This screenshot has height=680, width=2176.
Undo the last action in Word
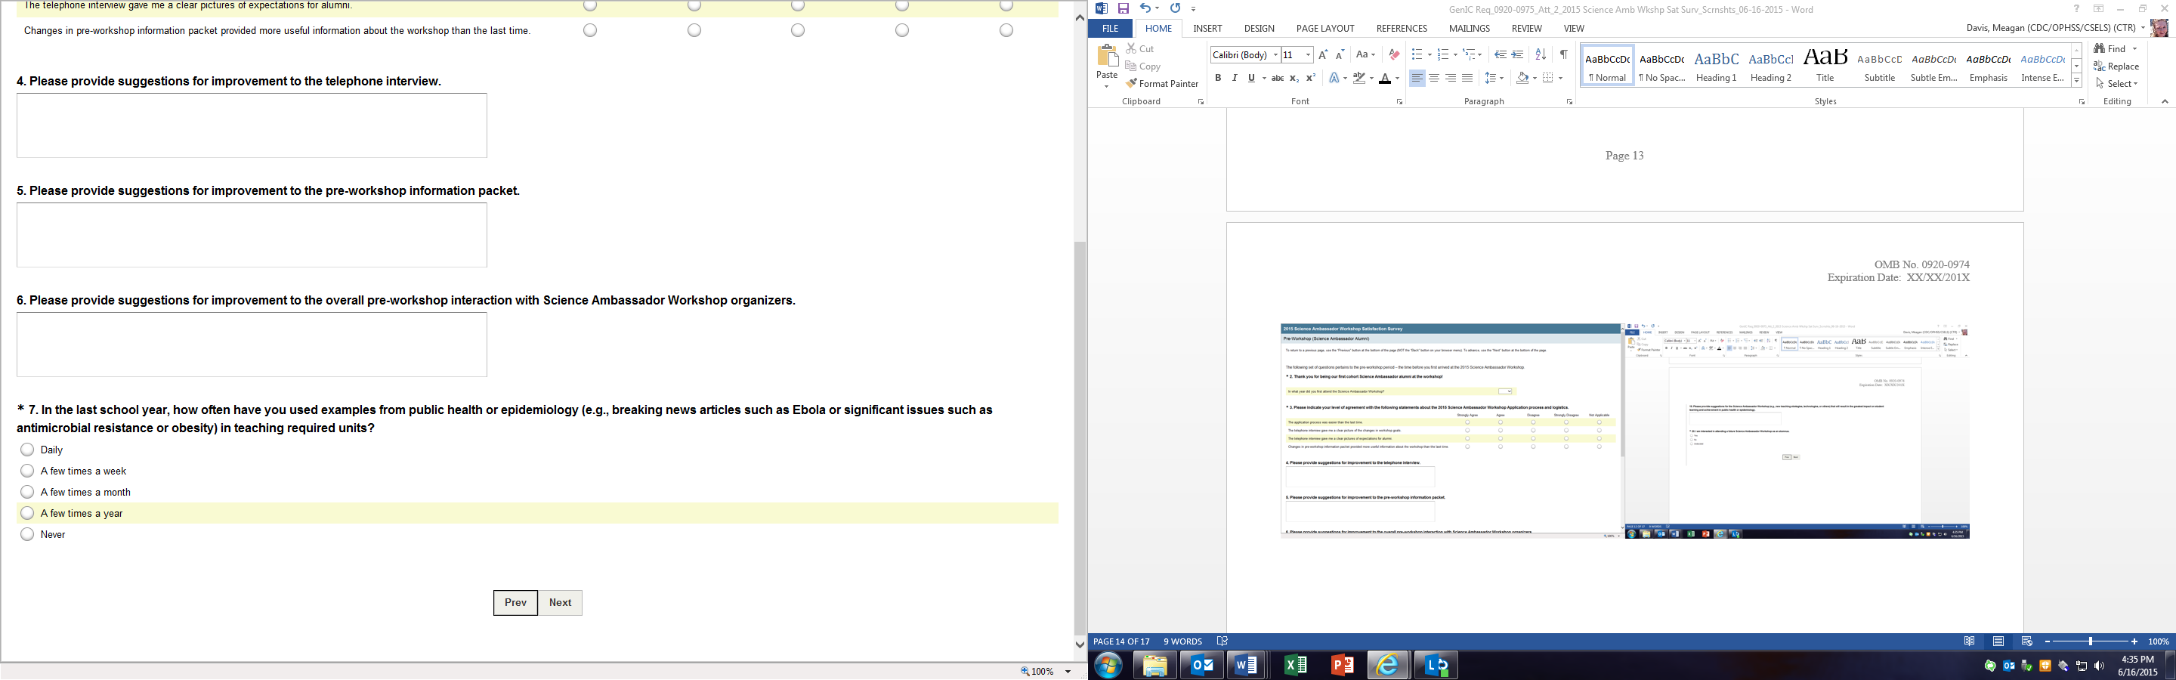(x=1145, y=8)
